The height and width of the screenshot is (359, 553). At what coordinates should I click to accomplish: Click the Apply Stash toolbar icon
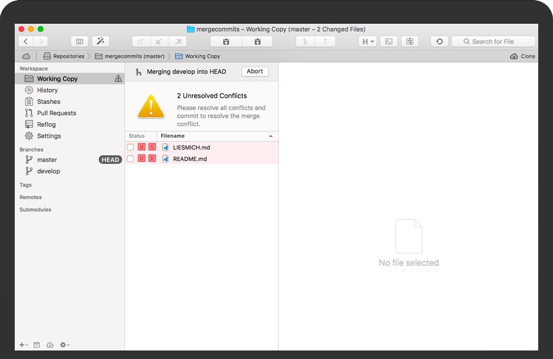point(257,41)
